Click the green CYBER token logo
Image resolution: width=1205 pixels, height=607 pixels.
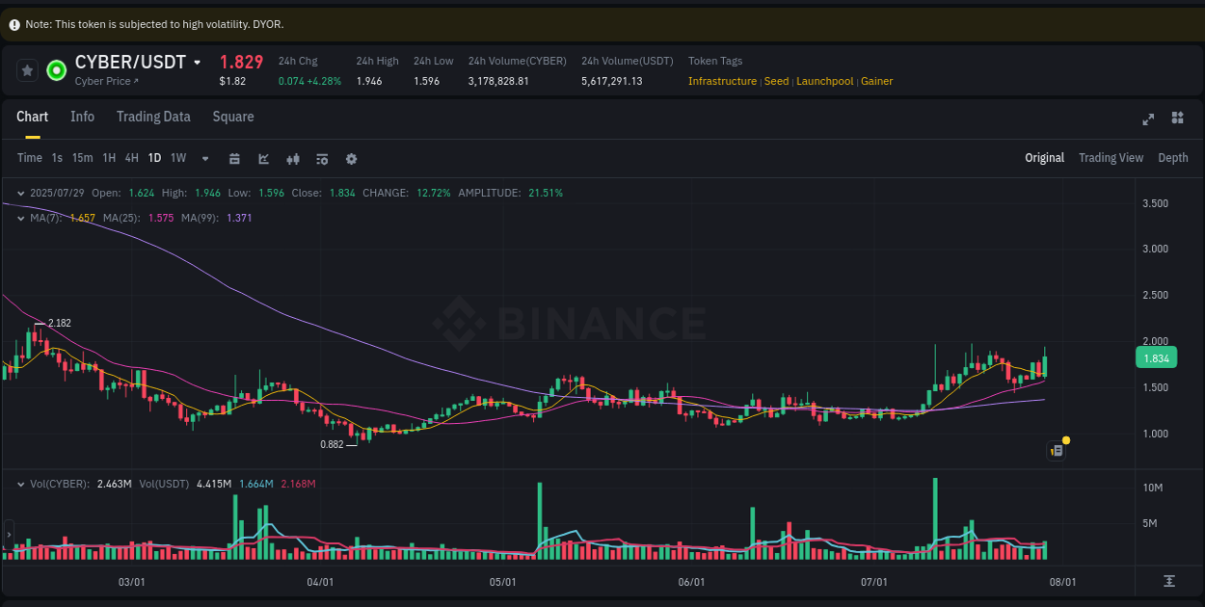click(x=55, y=69)
